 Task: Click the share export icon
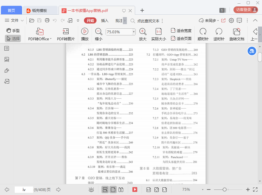(x=223, y=20)
